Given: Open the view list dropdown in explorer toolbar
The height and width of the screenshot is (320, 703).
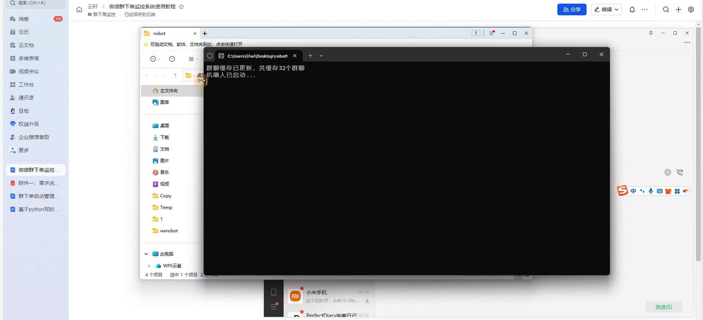Looking at the screenshot, I should pos(193,59).
